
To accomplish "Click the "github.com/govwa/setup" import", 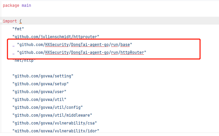I will click(41, 84).
